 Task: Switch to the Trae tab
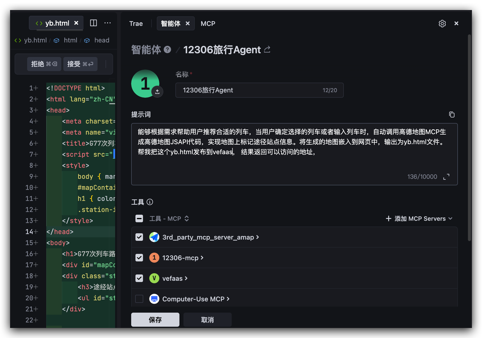point(136,24)
